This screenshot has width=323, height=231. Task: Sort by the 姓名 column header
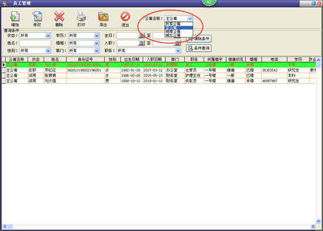pyautogui.click(x=55, y=59)
